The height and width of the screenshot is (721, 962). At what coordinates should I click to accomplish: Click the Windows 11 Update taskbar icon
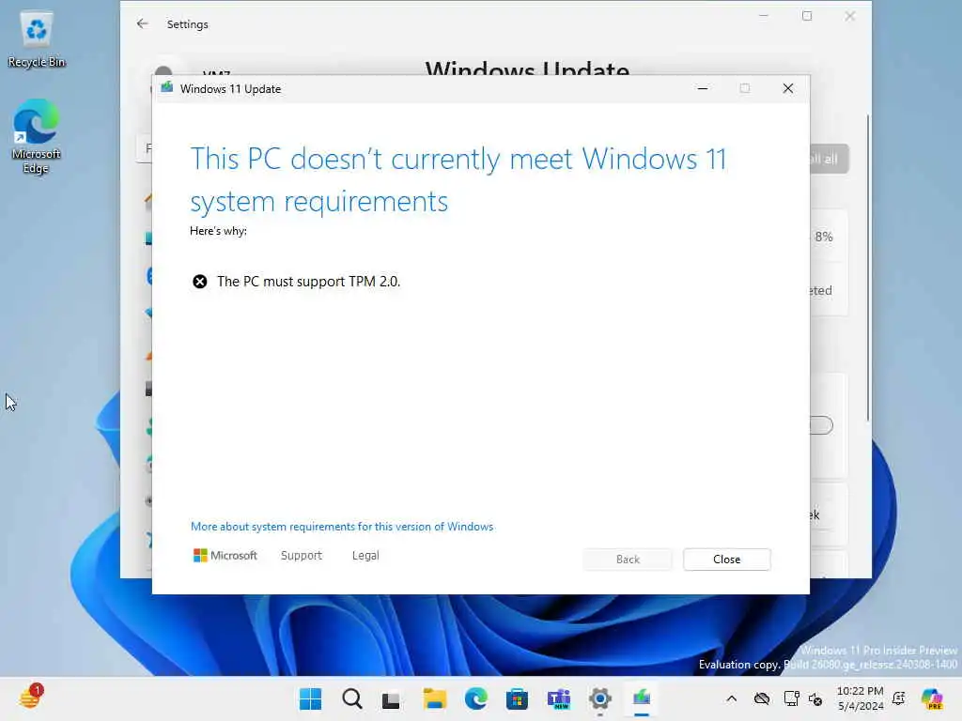(642, 698)
